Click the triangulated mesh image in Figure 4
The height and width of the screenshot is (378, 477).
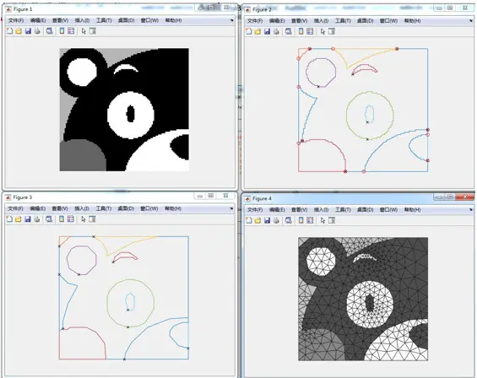pos(363,300)
